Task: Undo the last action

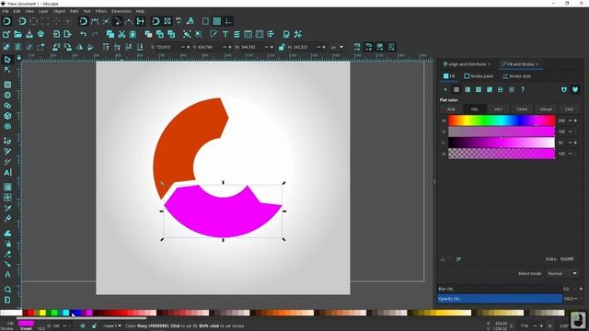Action: click(83, 34)
